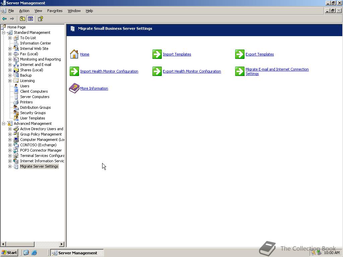Launch Internet Explorer from quick launch
Screen dimensions: 343x257
coord(34,253)
